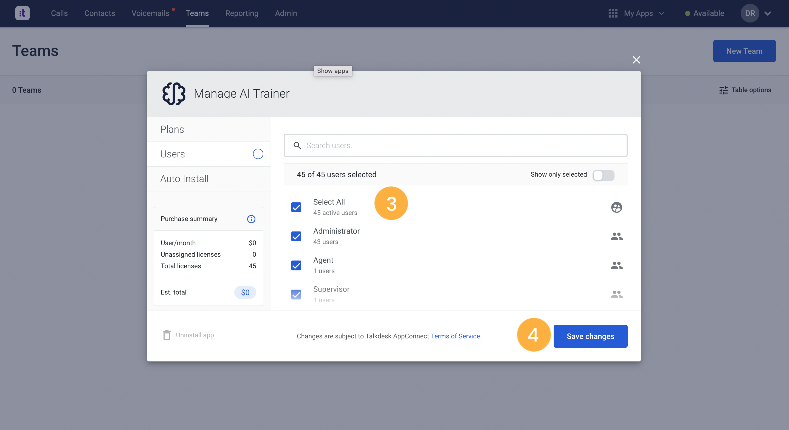Click the Administrator row name
789x430 pixels.
click(x=336, y=231)
